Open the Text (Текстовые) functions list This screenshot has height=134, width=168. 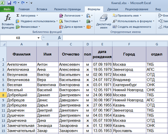pos(70,21)
